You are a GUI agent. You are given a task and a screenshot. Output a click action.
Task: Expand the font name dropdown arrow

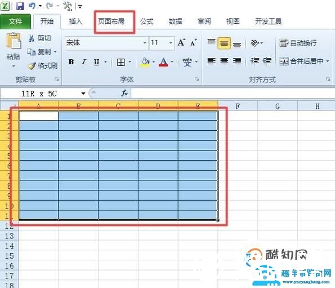point(145,43)
